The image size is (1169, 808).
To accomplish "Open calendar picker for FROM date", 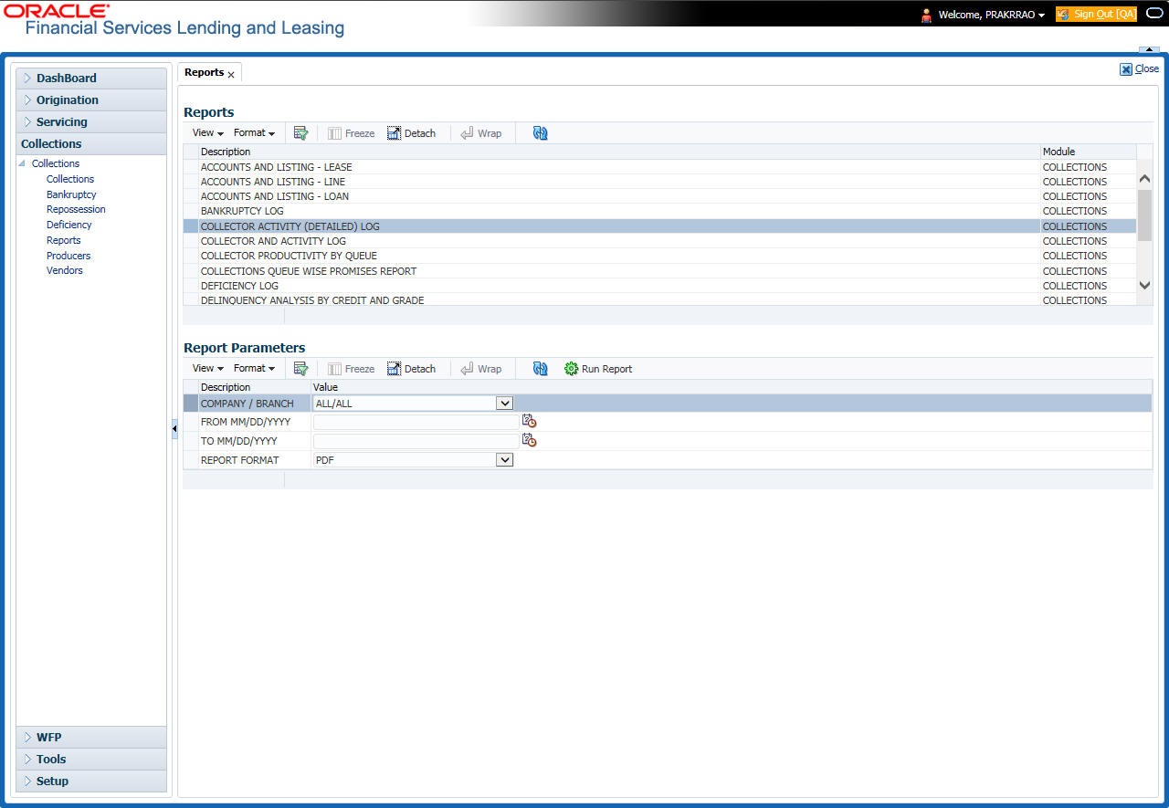I will (x=529, y=421).
